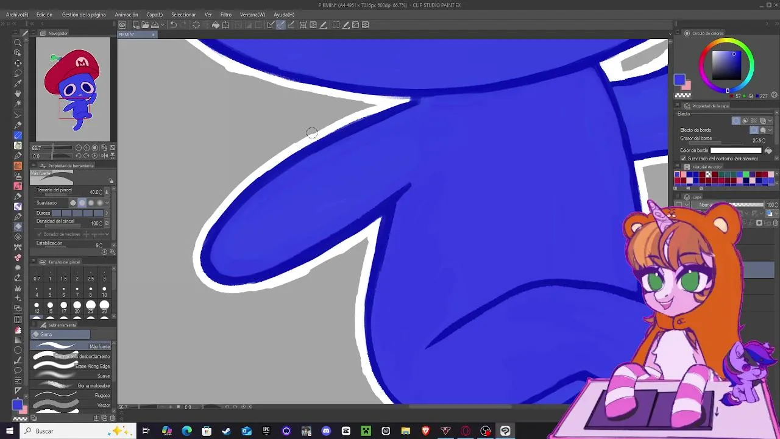Click Clip Studio launcher icon in command bar

pyautogui.click(x=122, y=25)
